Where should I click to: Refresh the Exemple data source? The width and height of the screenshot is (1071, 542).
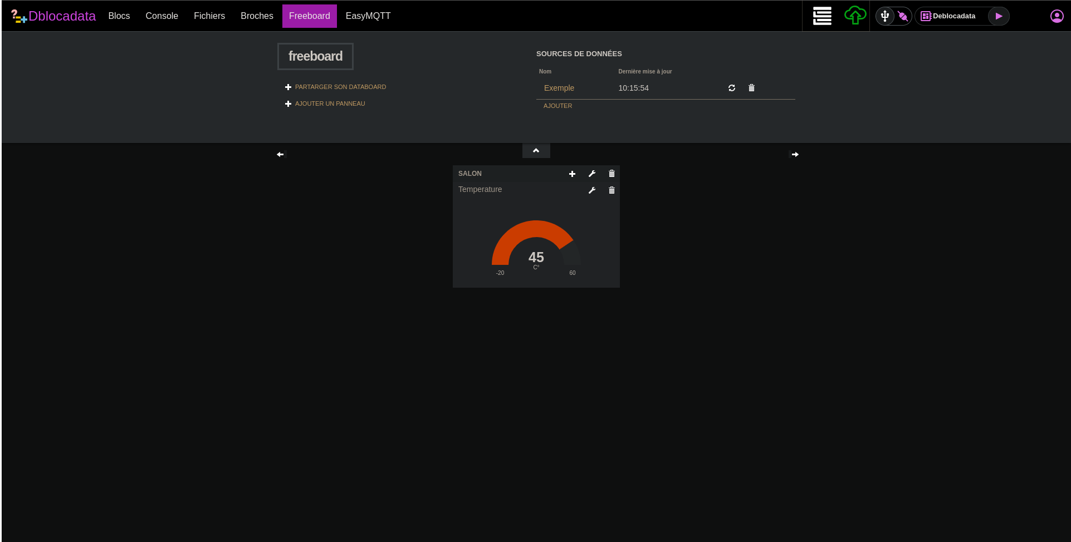732,88
